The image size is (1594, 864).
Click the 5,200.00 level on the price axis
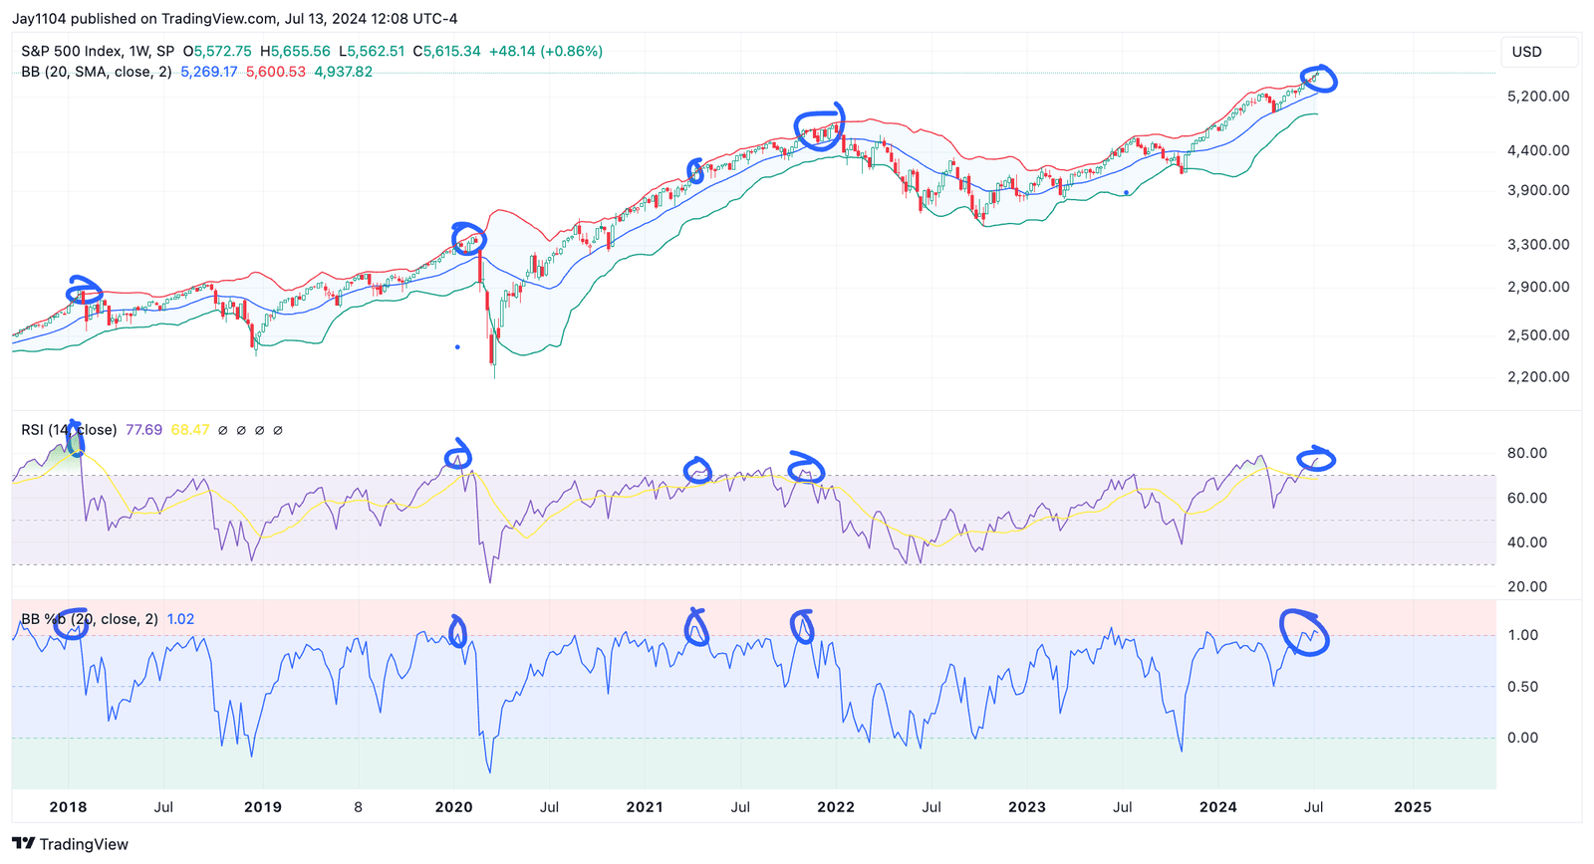[x=1538, y=97]
